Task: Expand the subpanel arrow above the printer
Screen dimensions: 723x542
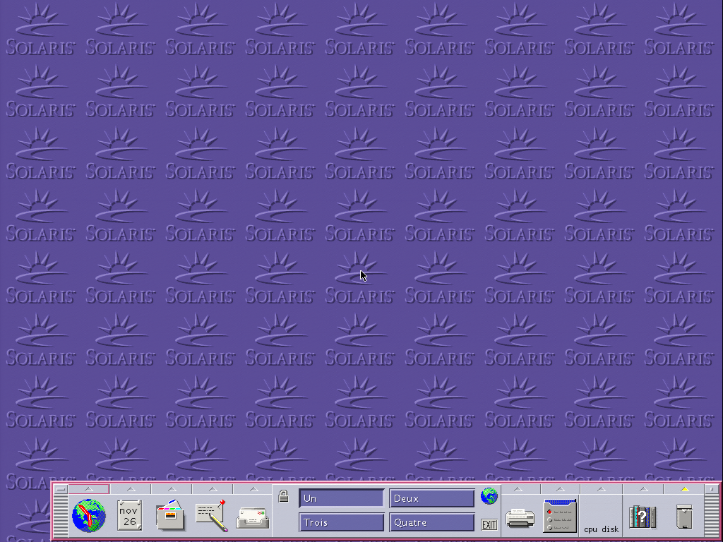Action: pyautogui.click(x=518, y=489)
